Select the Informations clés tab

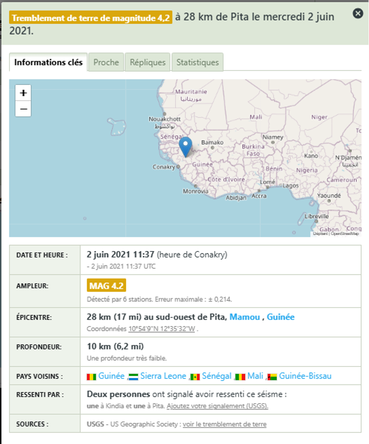(x=48, y=62)
